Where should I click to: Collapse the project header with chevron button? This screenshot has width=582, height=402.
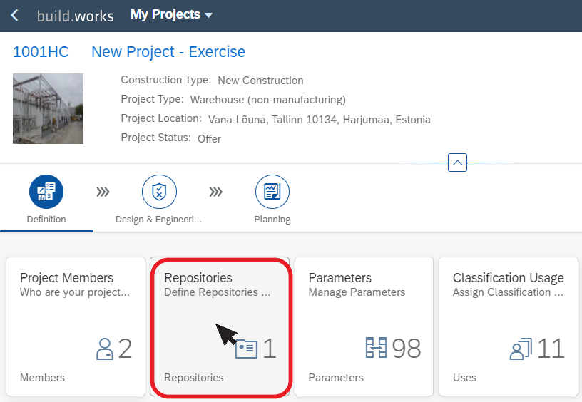pyautogui.click(x=457, y=163)
